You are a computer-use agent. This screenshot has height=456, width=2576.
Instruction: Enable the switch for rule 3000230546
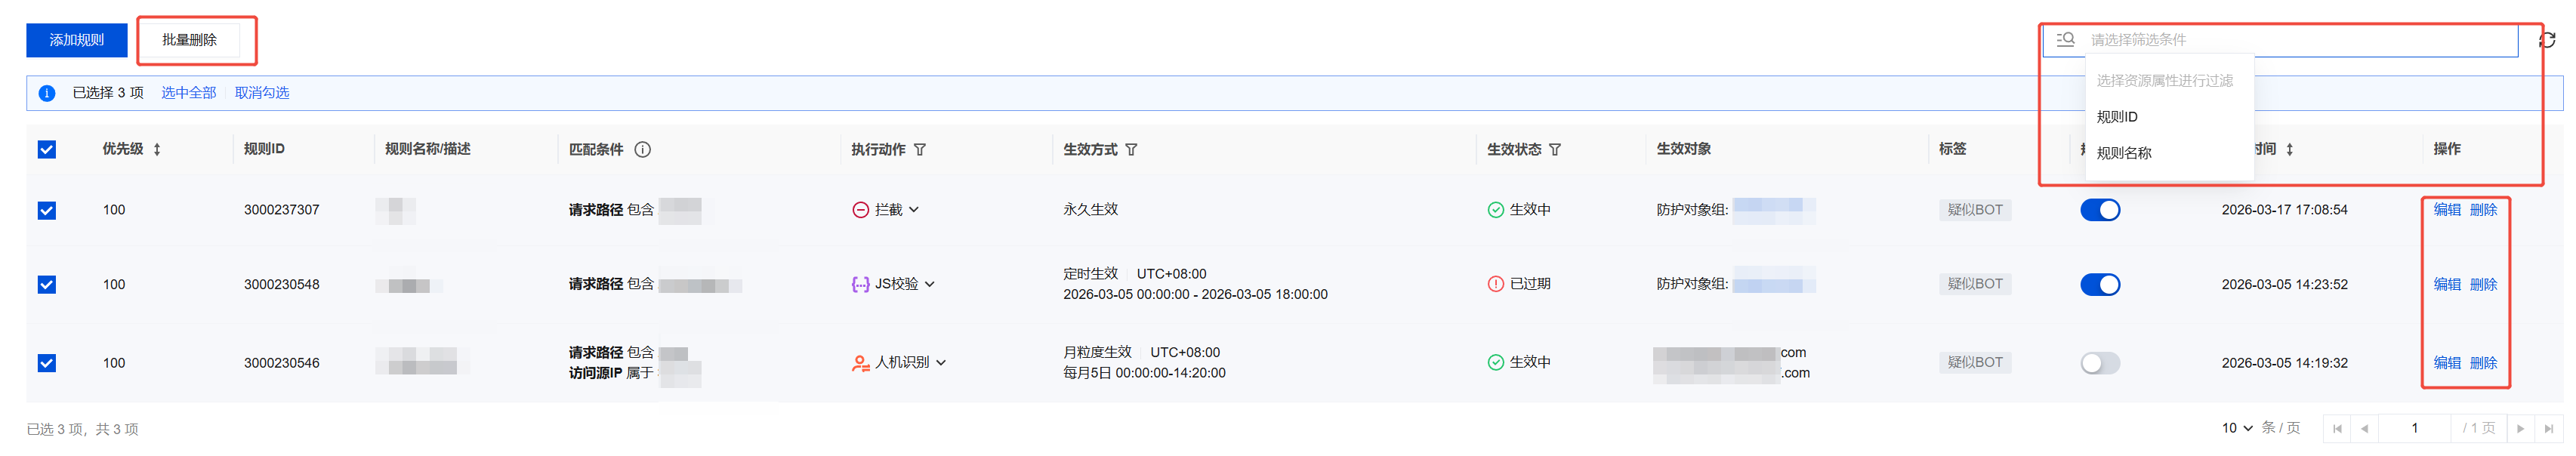tap(2099, 363)
